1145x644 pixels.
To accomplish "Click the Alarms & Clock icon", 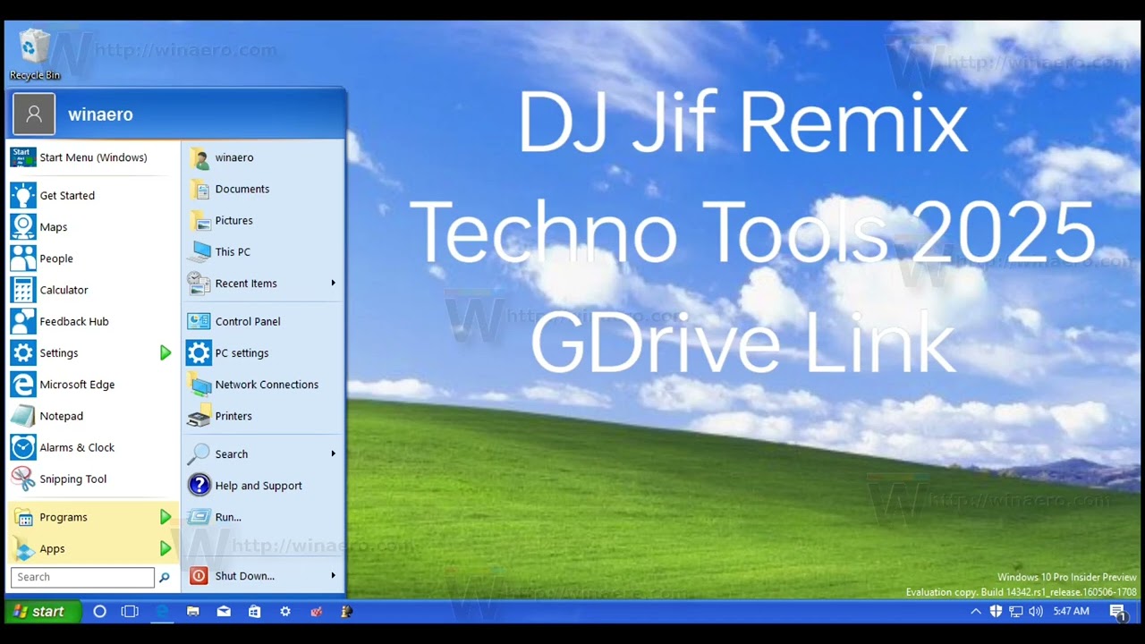I will coord(23,447).
